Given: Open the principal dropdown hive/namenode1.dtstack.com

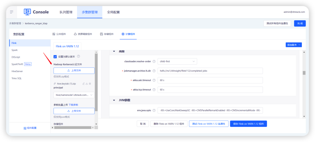Looking at the screenshot, I should click(74, 95).
